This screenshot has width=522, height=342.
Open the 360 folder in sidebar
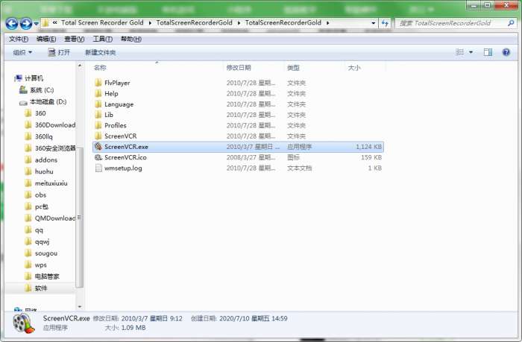[x=40, y=113]
